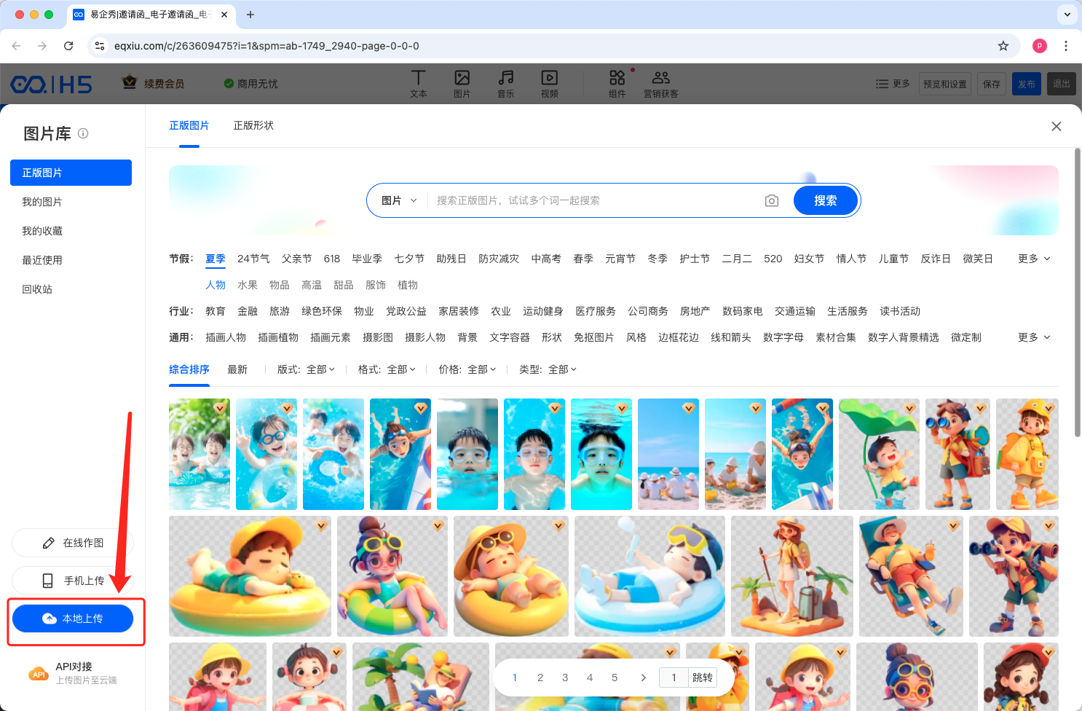This screenshot has width=1082, height=711.
Task: Sort results by 最新
Action: click(237, 369)
